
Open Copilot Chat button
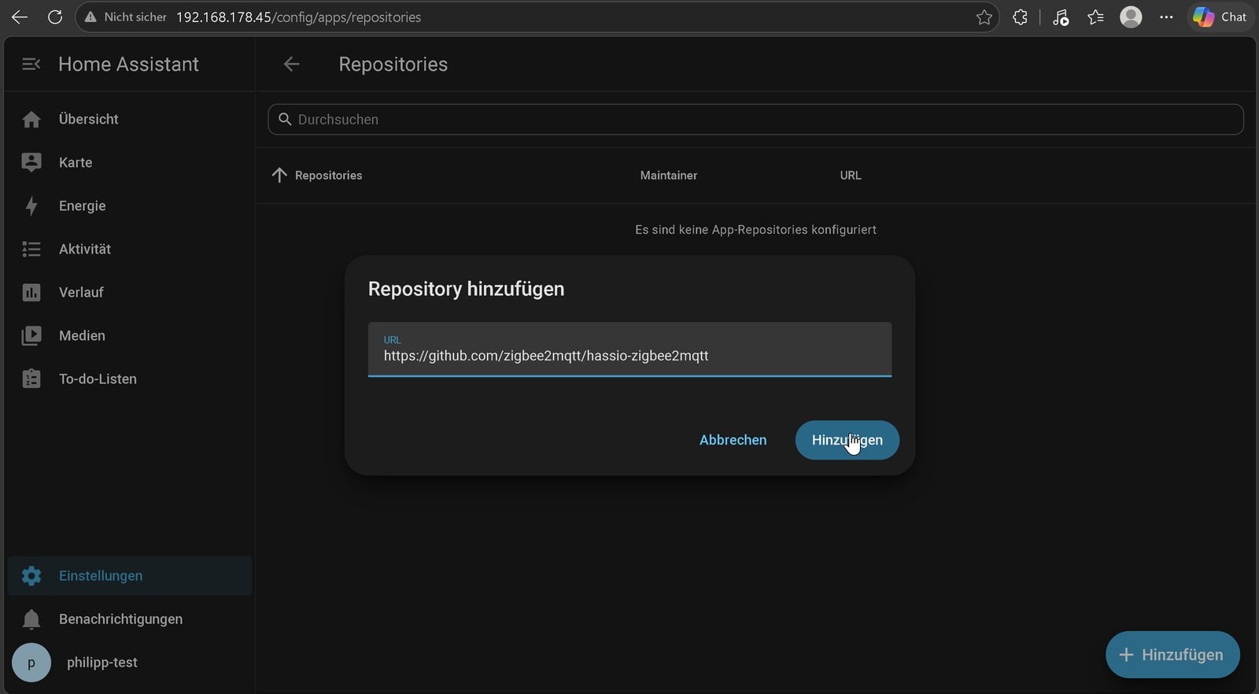[1220, 17]
